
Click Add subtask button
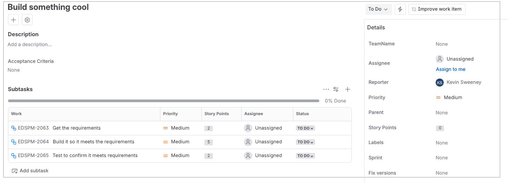(x=30, y=171)
